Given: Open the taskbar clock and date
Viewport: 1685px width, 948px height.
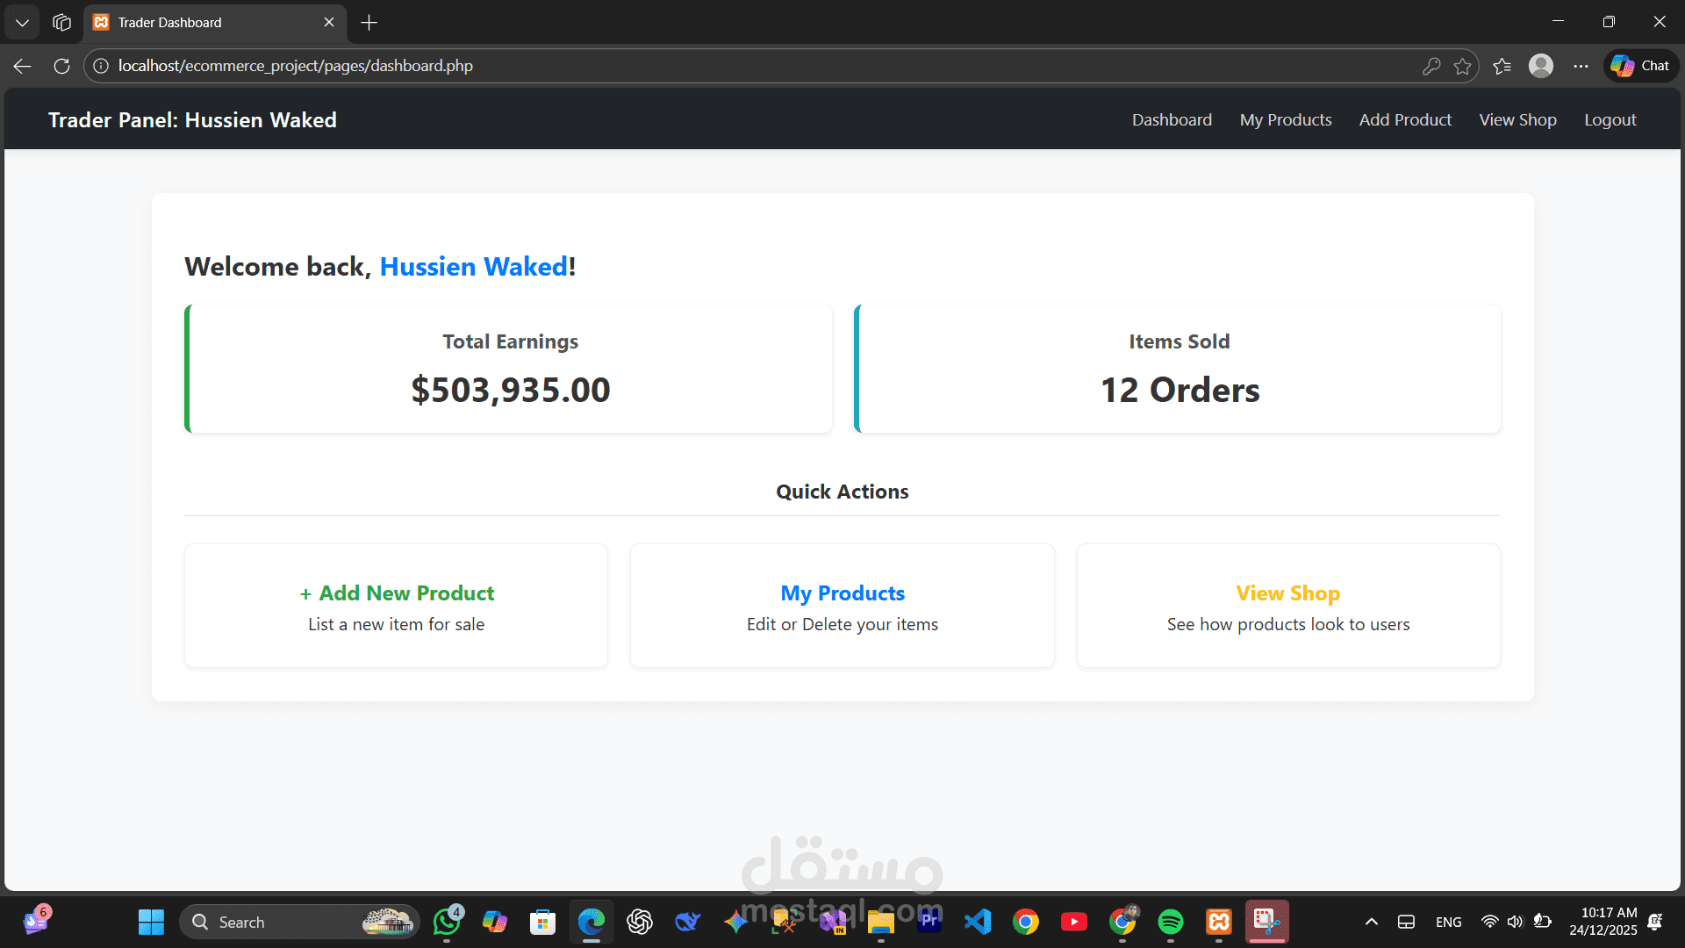Looking at the screenshot, I should pos(1603,922).
